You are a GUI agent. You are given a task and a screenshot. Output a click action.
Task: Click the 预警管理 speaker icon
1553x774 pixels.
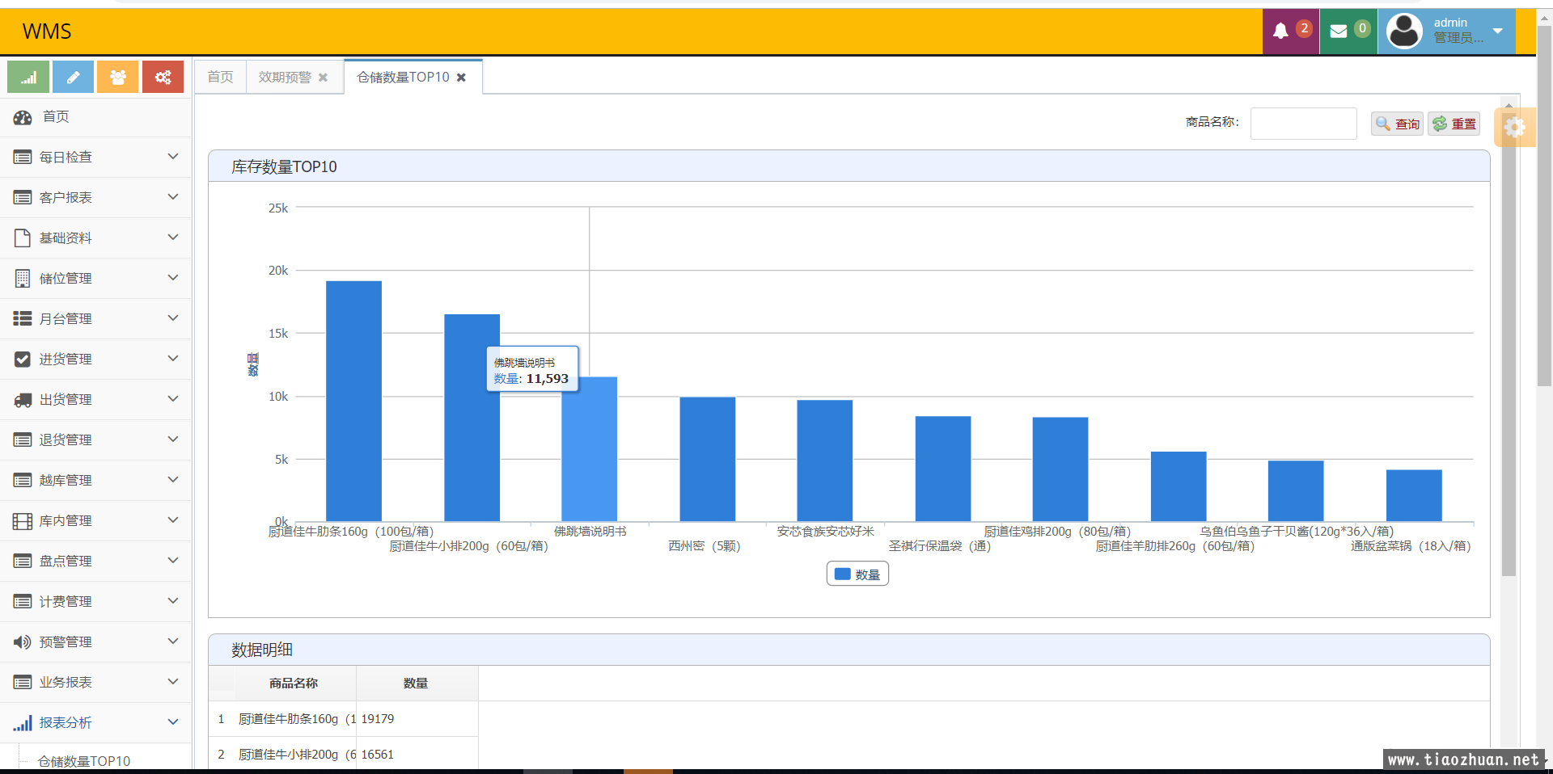point(23,642)
